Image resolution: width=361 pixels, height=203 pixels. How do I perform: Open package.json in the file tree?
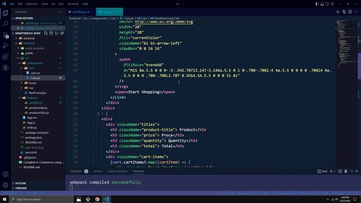point(34,138)
